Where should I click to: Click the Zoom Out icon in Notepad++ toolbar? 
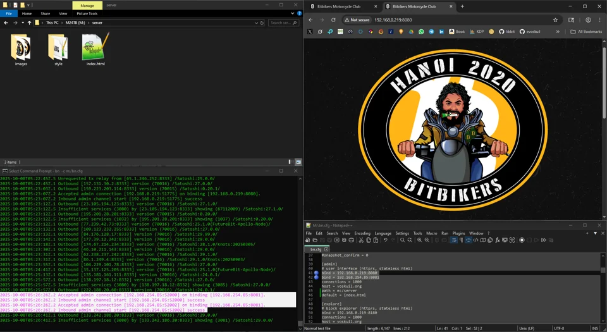click(x=427, y=240)
